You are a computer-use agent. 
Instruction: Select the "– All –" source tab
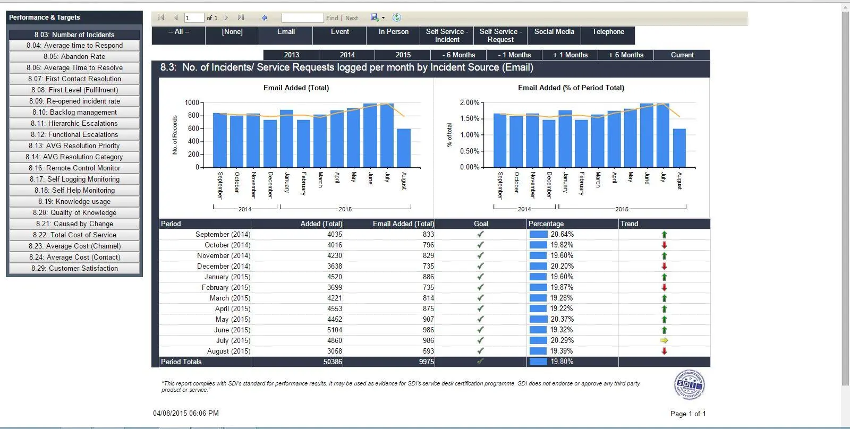[x=178, y=36]
